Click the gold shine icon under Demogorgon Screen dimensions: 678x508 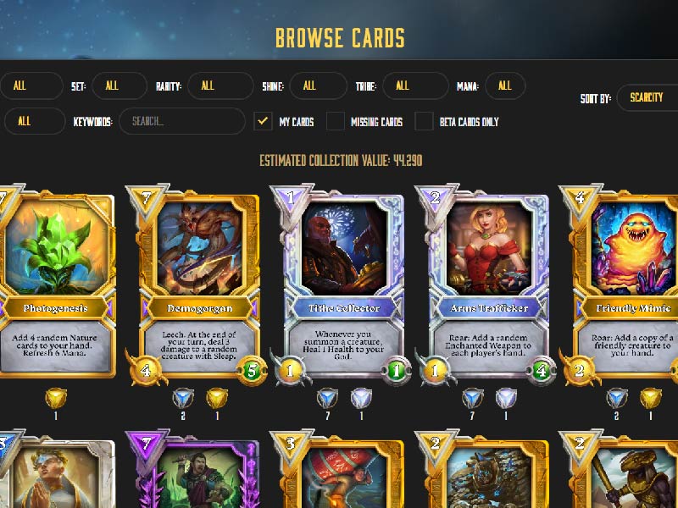(217, 398)
